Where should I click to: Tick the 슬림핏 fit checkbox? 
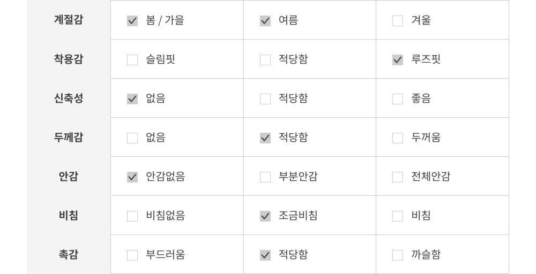132,60
